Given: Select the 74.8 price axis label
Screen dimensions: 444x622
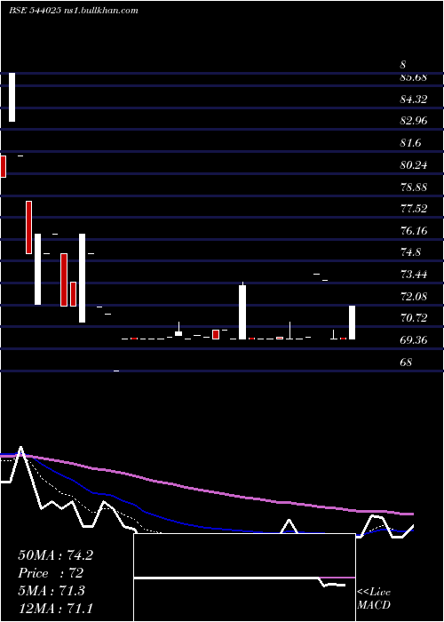Looking at the screenshot, I should (411, 252).
